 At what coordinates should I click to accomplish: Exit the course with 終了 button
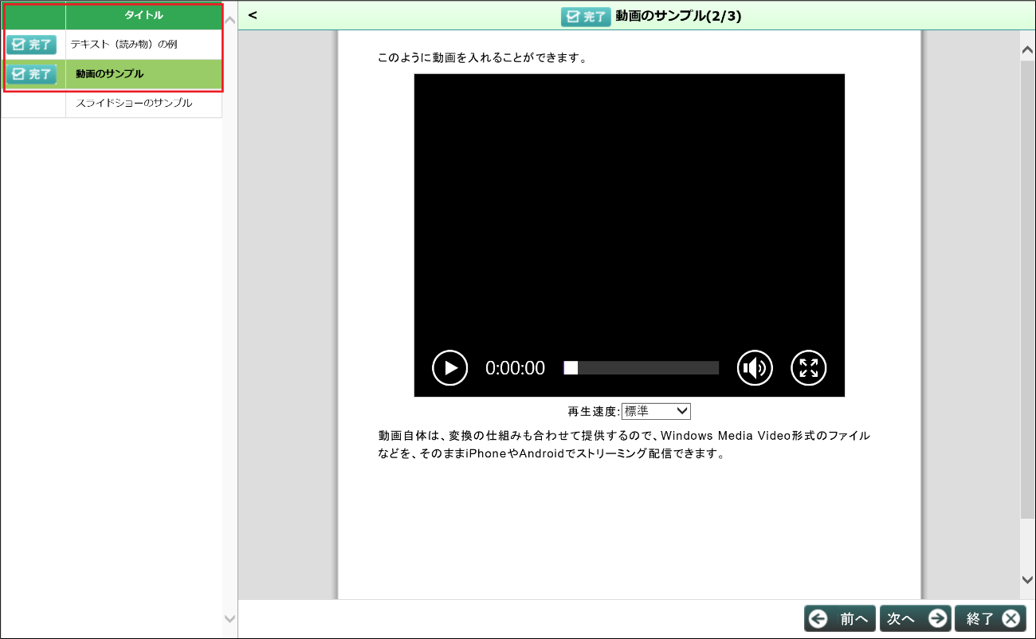coord(991,618)
